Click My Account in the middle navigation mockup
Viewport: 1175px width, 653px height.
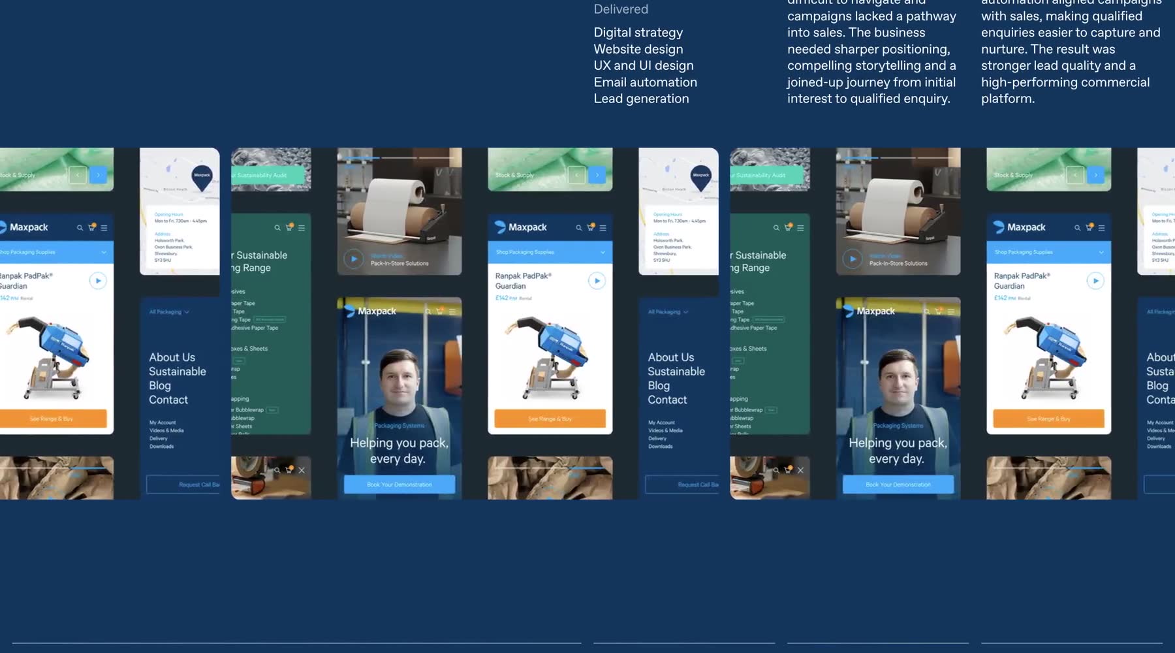[661, 422]
